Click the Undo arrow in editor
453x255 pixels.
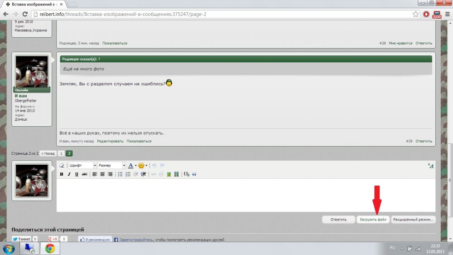pyautogui.click(x=154, y=165)
